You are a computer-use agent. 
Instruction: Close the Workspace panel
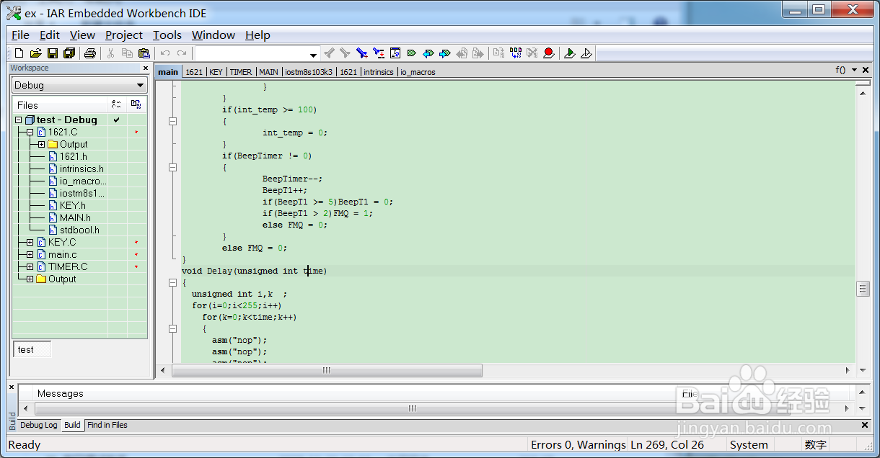pos(145,68)
